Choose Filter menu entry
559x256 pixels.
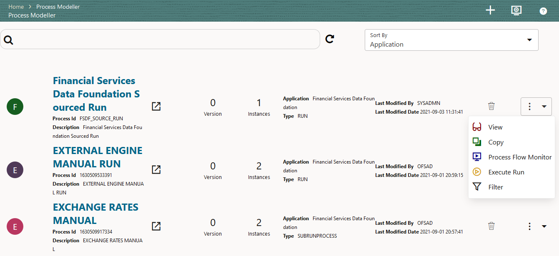pyautogui.click(x=511, y=187)
